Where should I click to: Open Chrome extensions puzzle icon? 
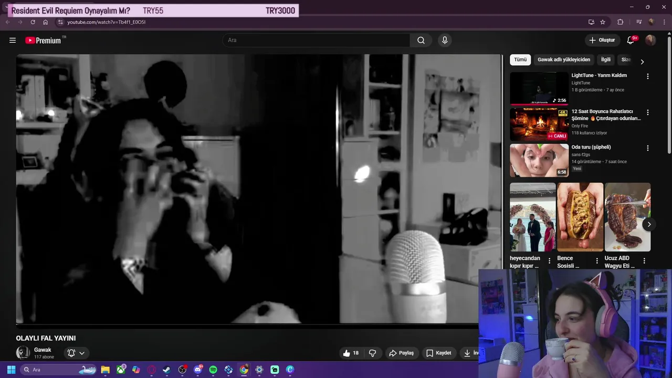coord(621,22)
